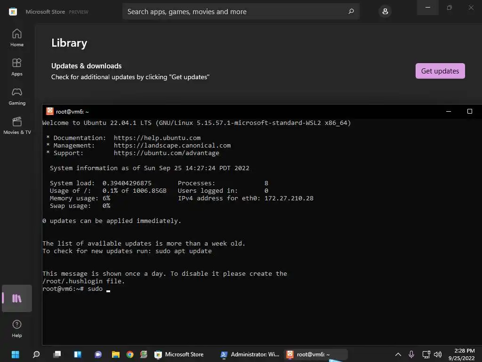Image resolution: width=482 pixels, height=362 pixels.
Task: Click the microphone tray icon
Action: [x=411, y=354]
